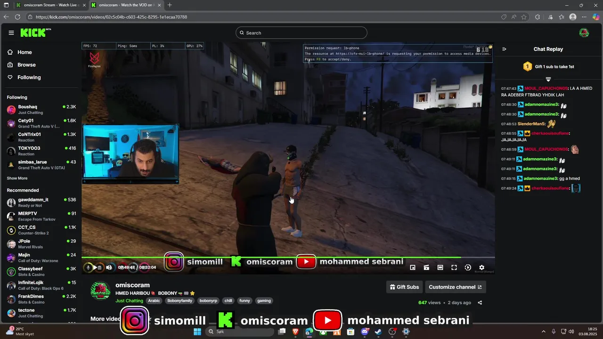This screenshot has height=339, width=603.
Task: Click the playback speed icon in player
Action: pyautogui.click(x=468, y=267)
